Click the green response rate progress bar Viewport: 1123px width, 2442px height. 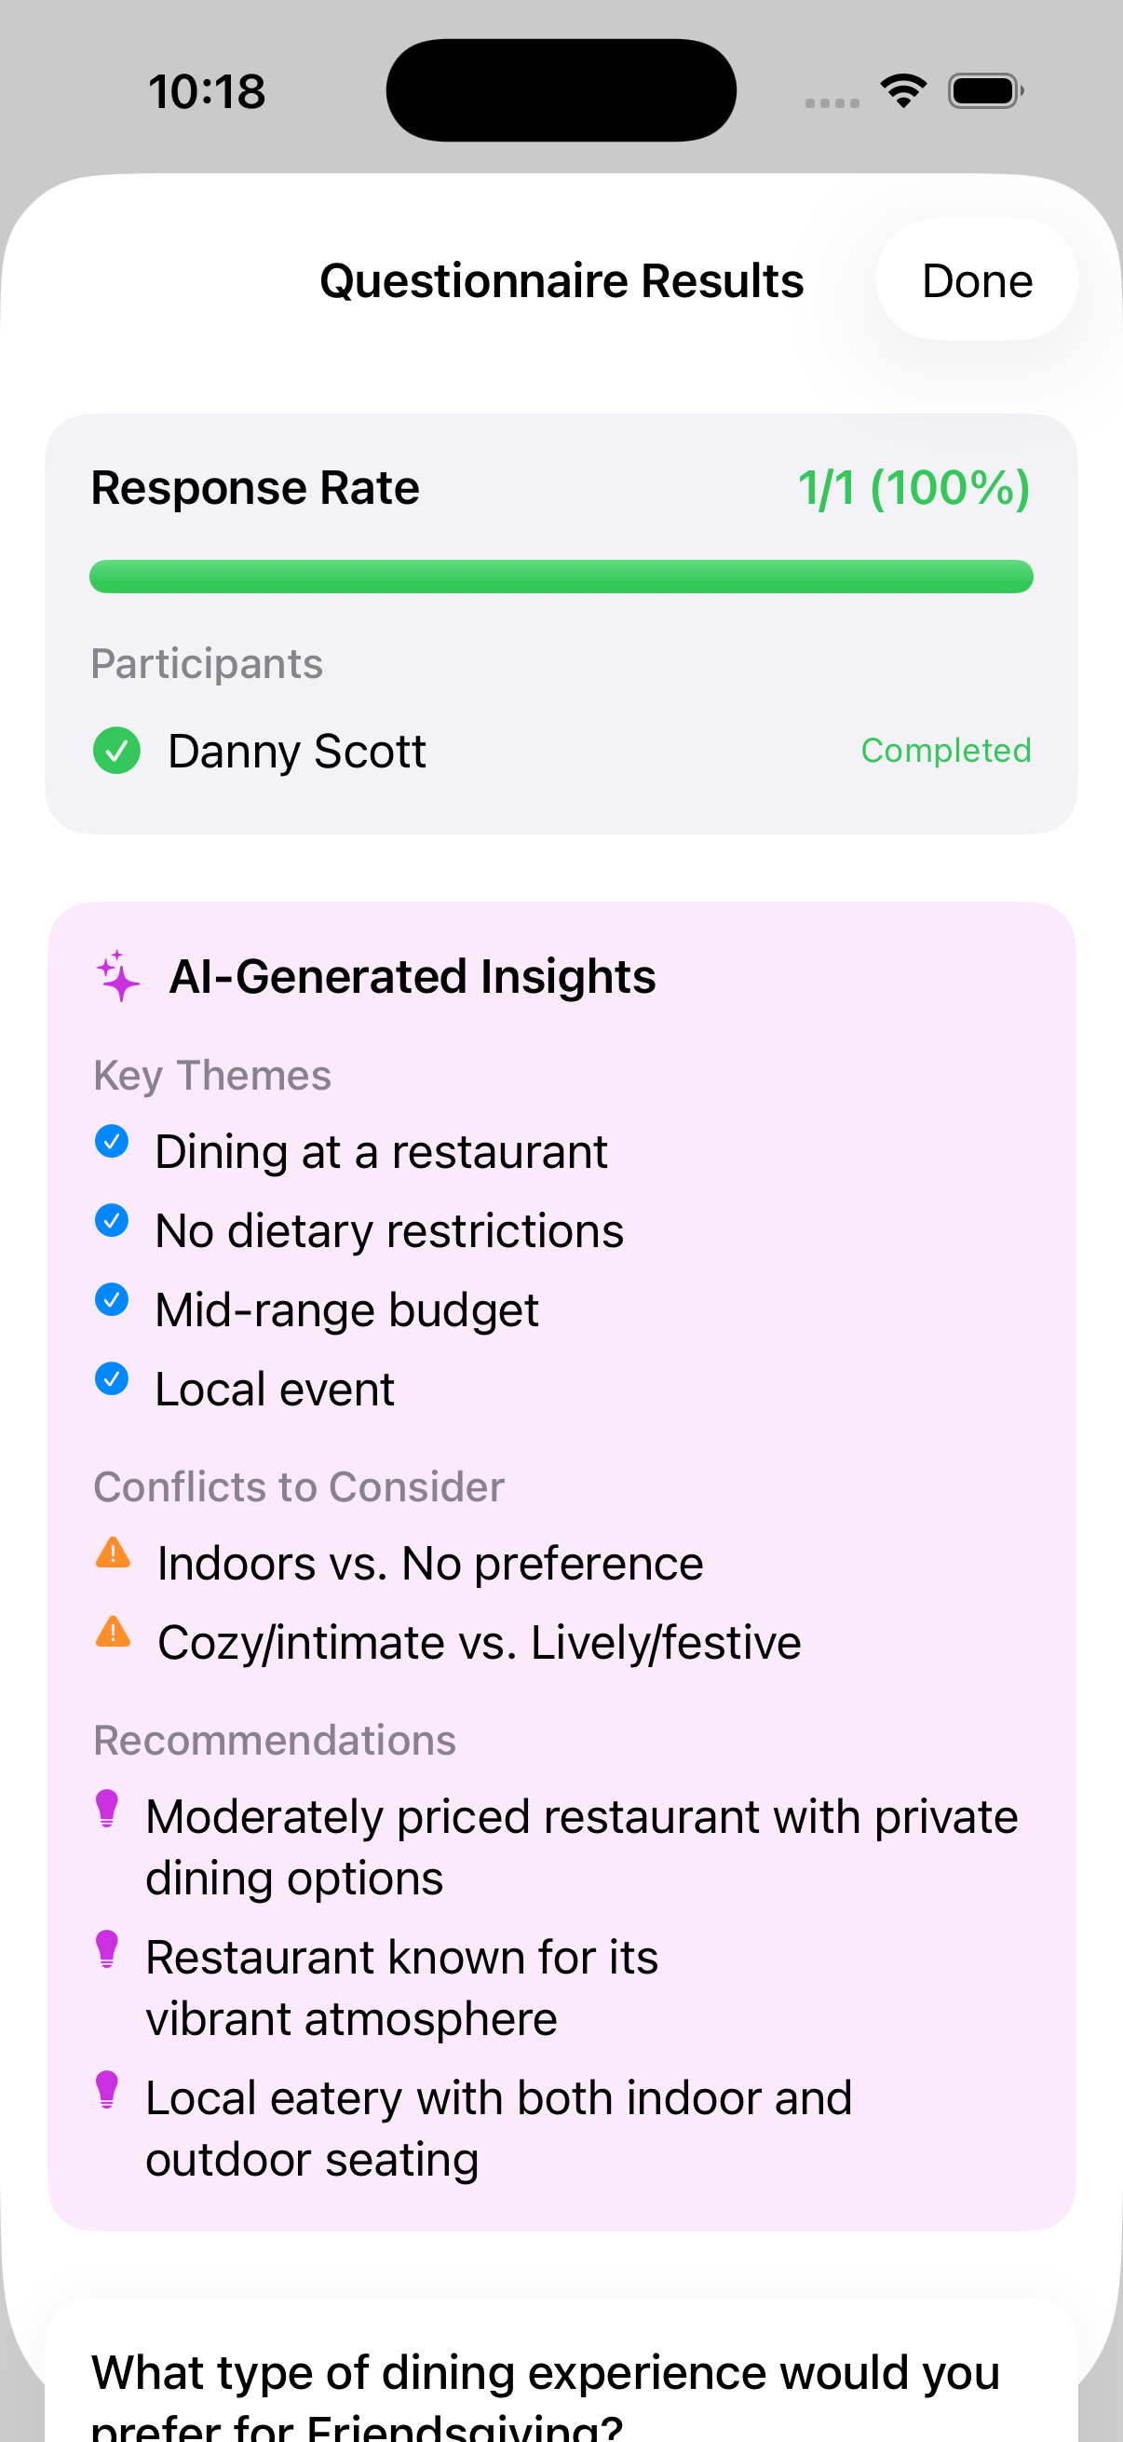pyautogui.click(x=561, y=577)
